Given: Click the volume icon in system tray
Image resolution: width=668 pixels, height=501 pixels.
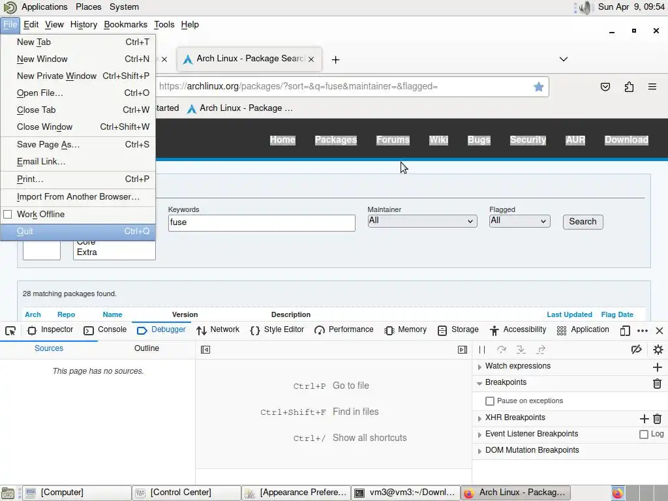Looking at the screenshot, I should click(586, 7).
